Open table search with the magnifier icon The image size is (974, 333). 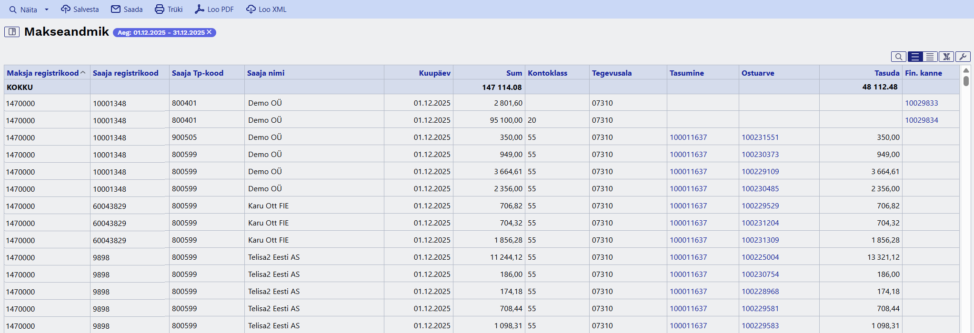point(898,57)
